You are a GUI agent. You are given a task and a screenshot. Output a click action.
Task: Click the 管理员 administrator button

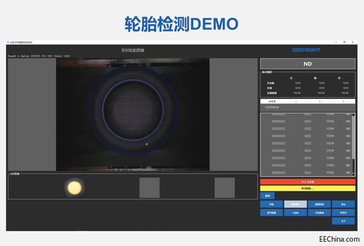(x=343, y=213)
